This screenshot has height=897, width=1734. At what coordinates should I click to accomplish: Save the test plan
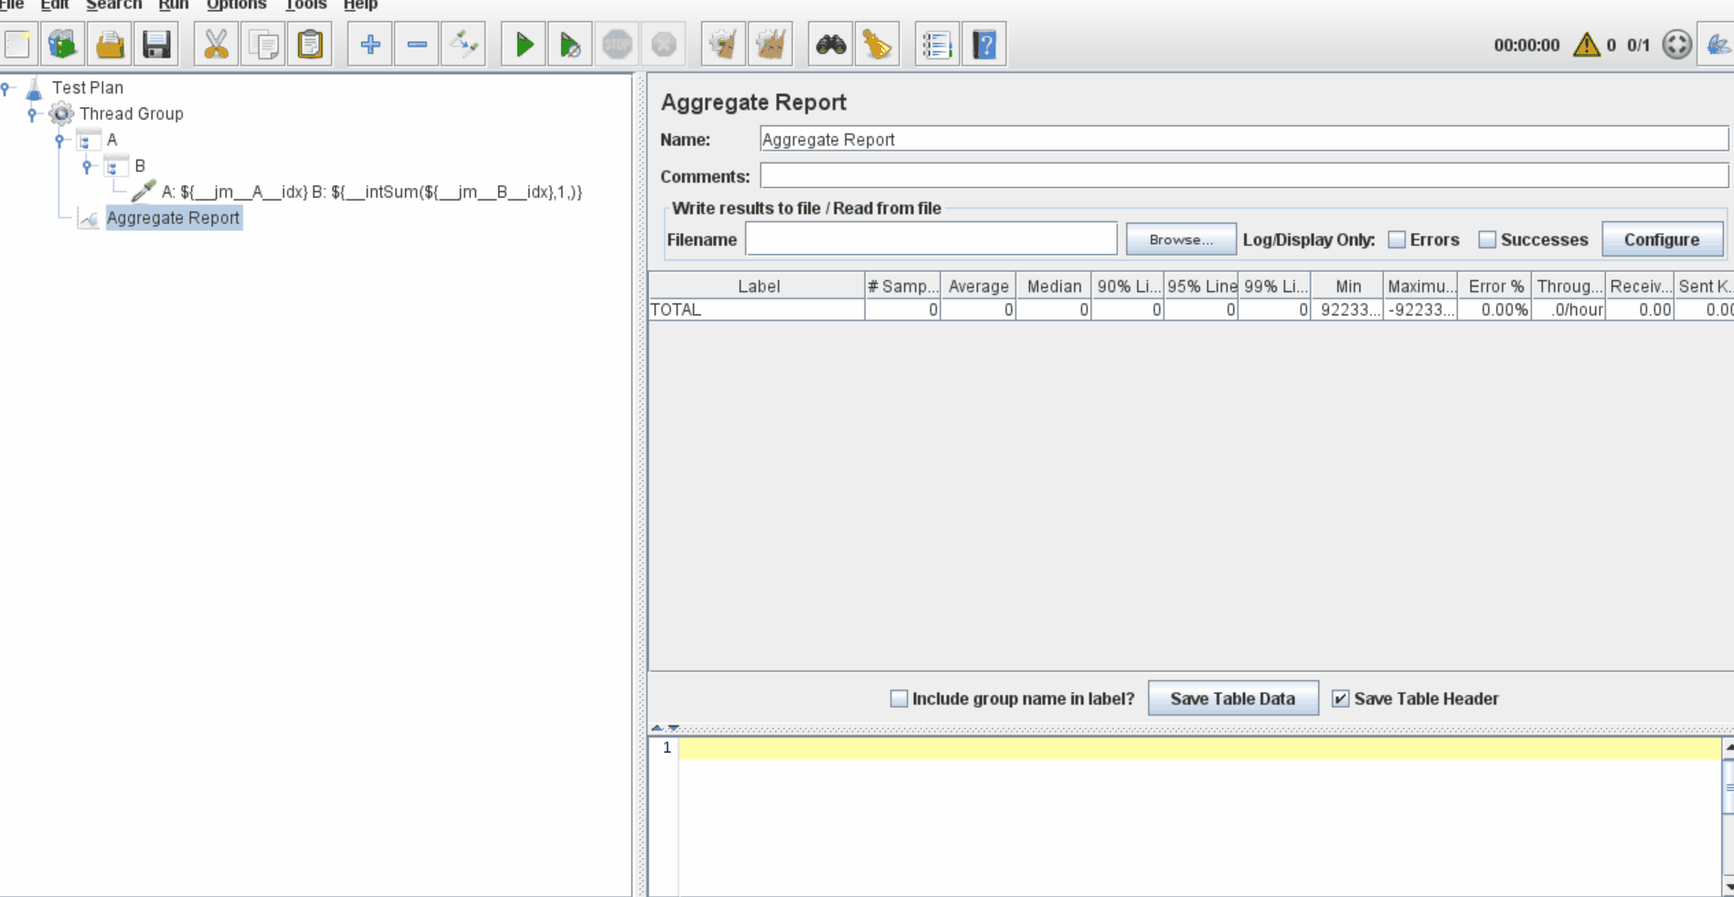coord(156,43)
